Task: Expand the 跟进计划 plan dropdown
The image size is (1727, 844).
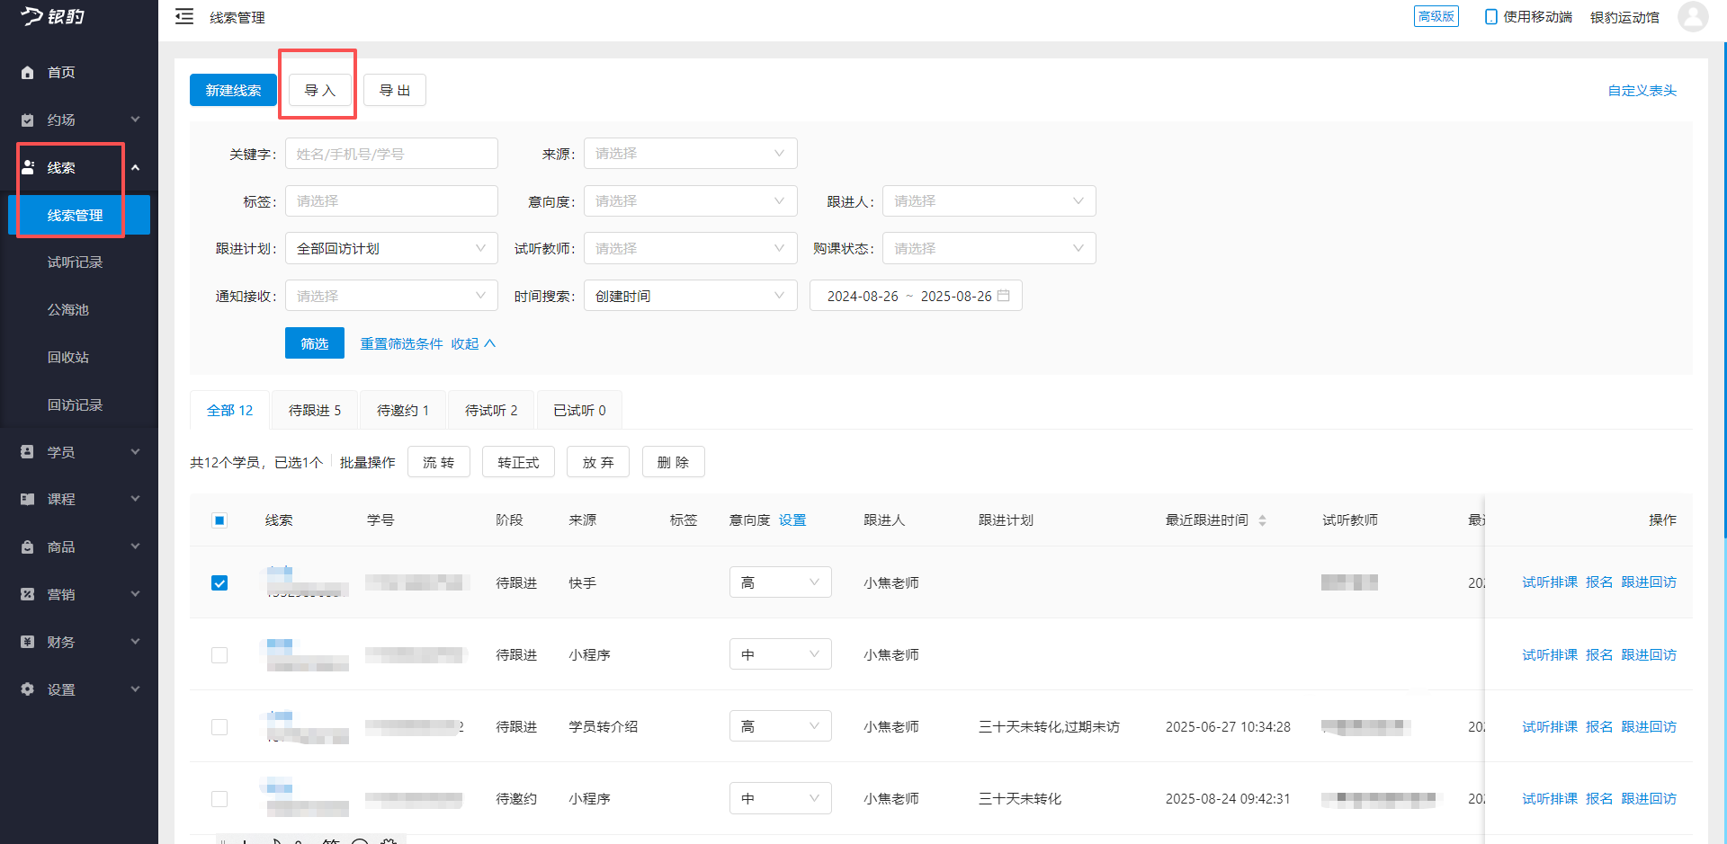Action: 391,247
